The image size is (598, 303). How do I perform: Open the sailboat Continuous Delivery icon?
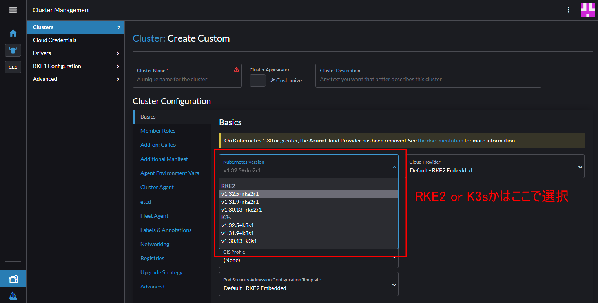pyautogui.click(x=13, y=295)
